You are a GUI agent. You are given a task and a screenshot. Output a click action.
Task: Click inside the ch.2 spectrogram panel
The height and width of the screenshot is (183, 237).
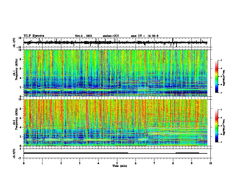coord(115,123)
